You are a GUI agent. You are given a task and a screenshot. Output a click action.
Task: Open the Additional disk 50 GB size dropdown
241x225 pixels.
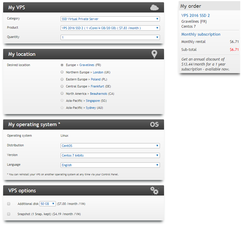click(48, 203)
